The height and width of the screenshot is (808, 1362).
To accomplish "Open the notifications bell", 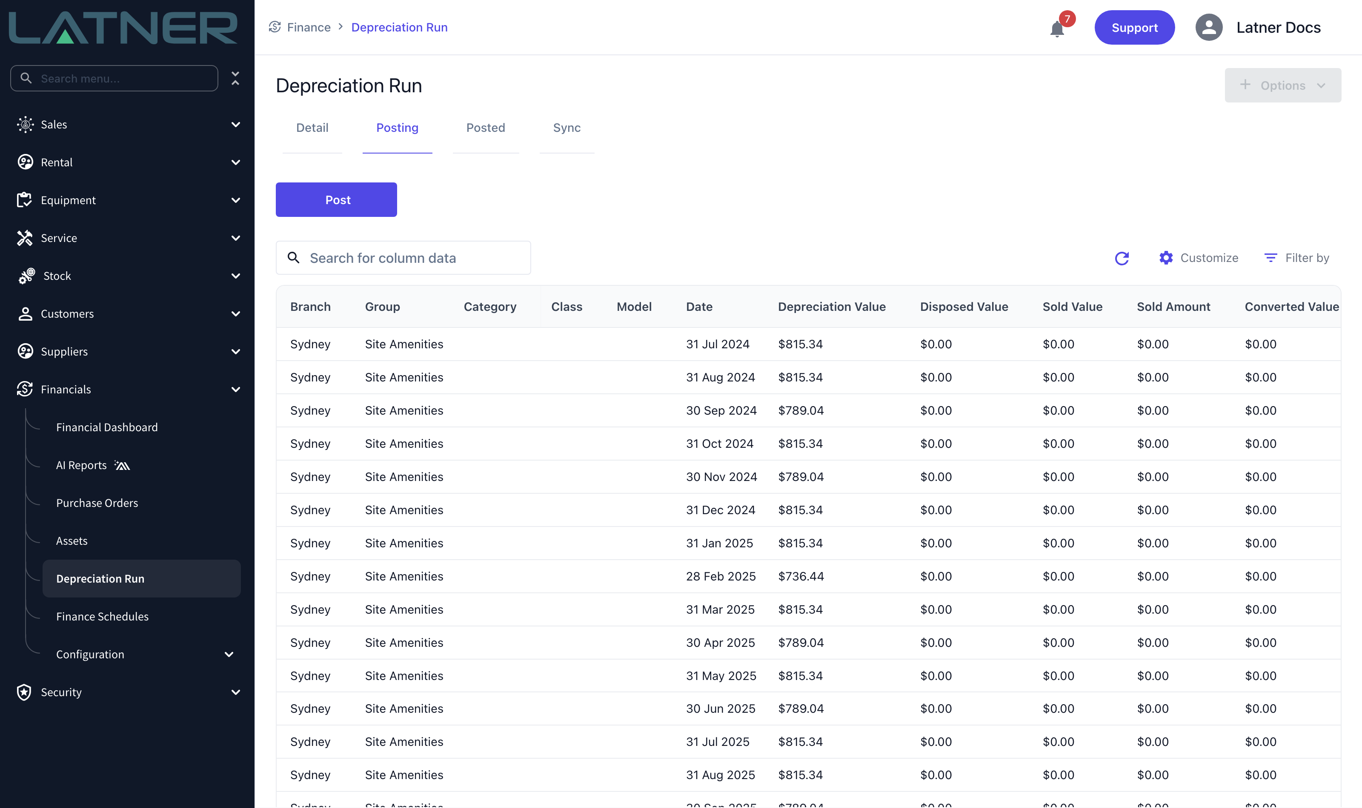I will click(1057, 28).
